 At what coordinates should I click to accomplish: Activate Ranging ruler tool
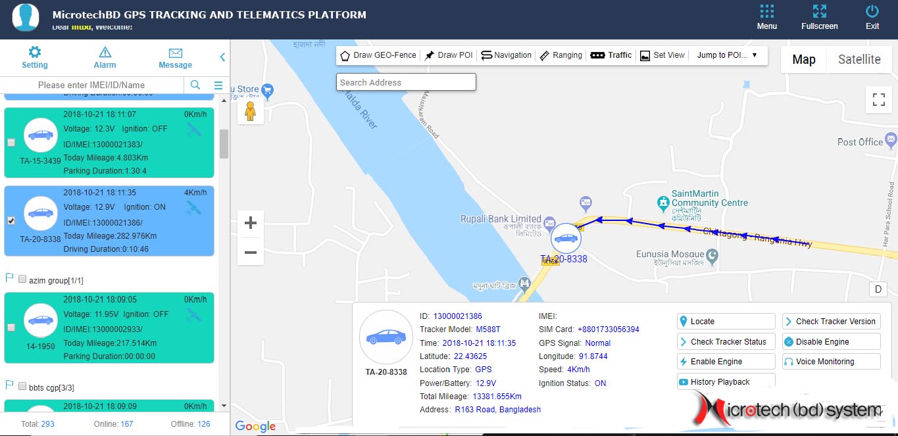pos(561,55)
